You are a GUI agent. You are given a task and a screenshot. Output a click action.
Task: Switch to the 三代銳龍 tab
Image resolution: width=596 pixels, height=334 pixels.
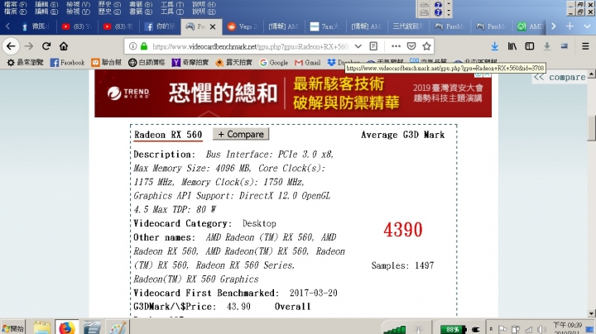(x=407, y=26)
